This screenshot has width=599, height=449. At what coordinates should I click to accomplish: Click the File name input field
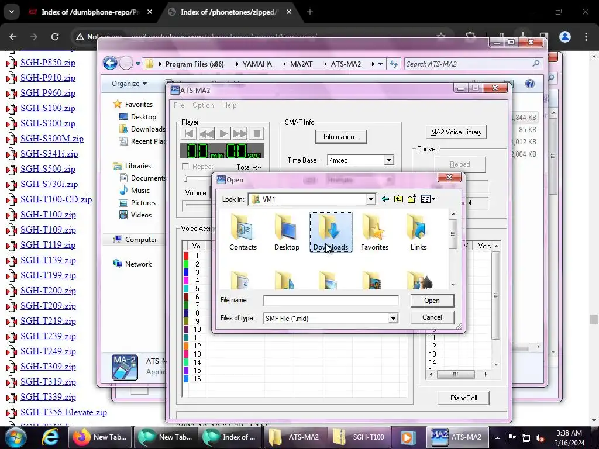click(331, 301)
